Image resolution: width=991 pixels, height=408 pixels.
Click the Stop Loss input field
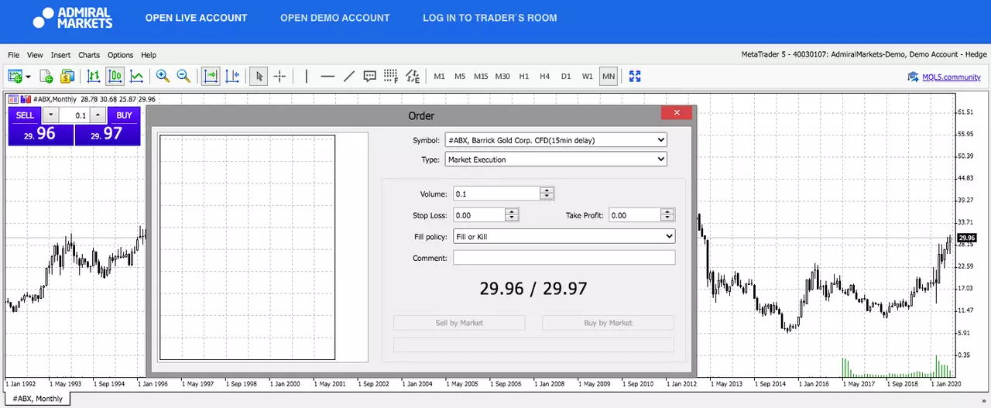click(x=478, y=215)
